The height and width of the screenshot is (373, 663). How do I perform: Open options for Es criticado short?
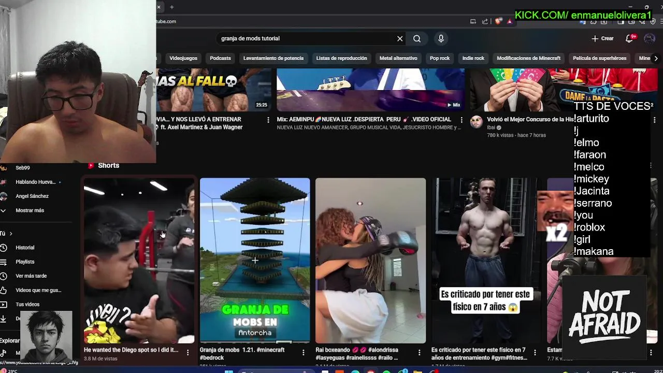point(535,352)
